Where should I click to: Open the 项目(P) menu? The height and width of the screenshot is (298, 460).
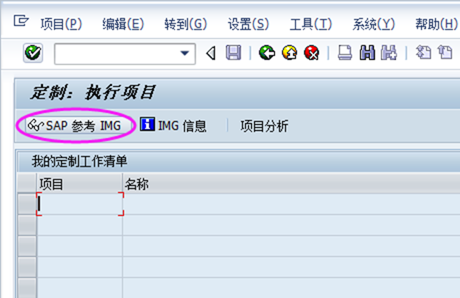pos(61,24)
